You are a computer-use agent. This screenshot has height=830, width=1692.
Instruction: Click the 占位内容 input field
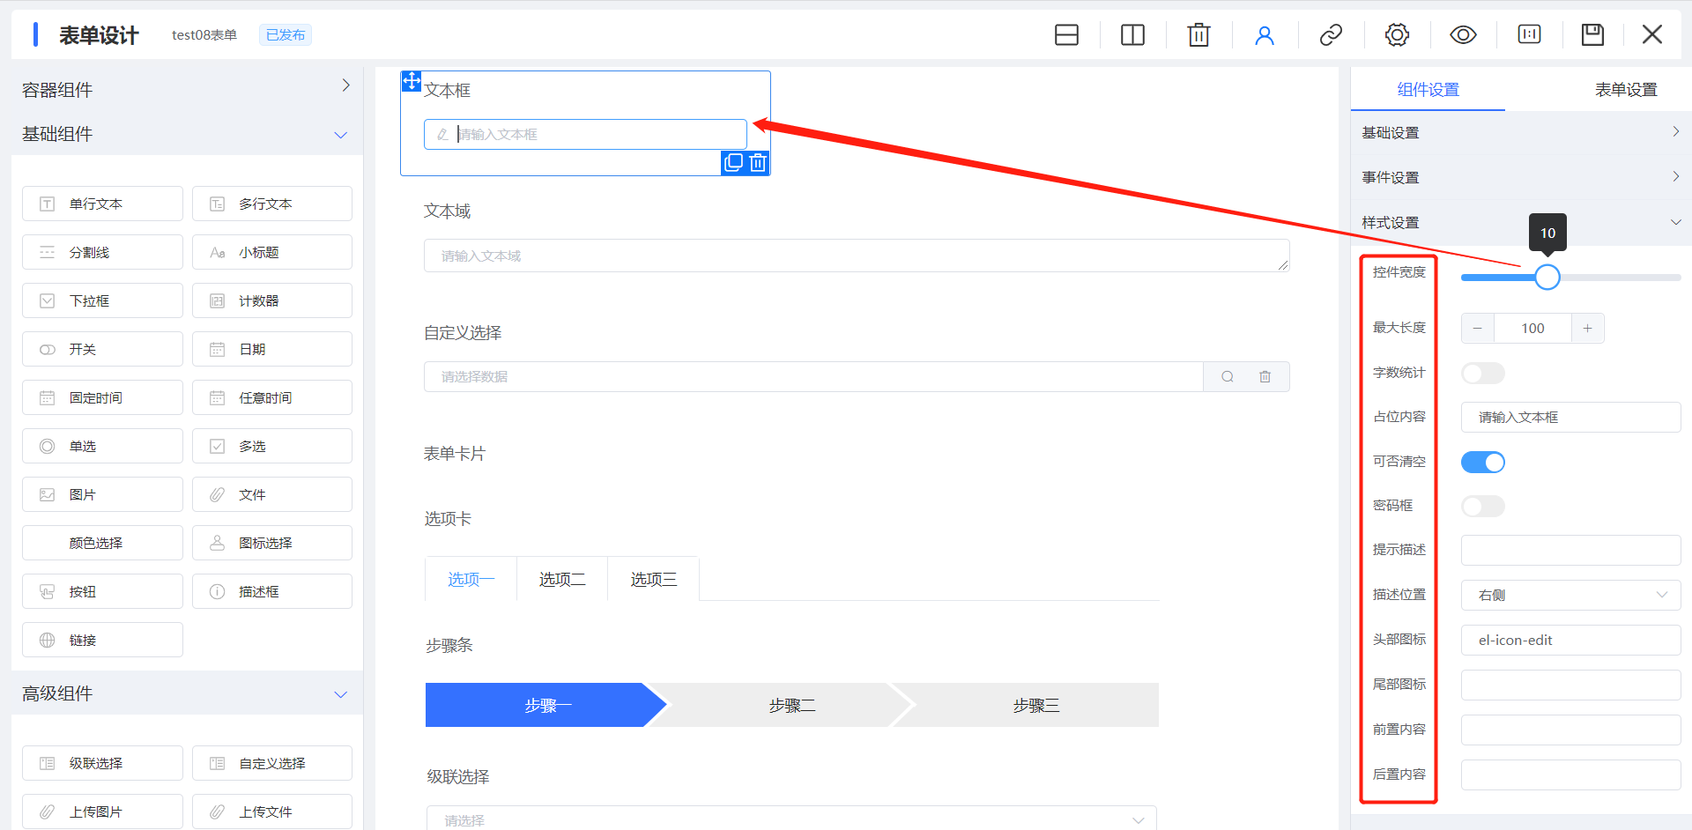1570,417
